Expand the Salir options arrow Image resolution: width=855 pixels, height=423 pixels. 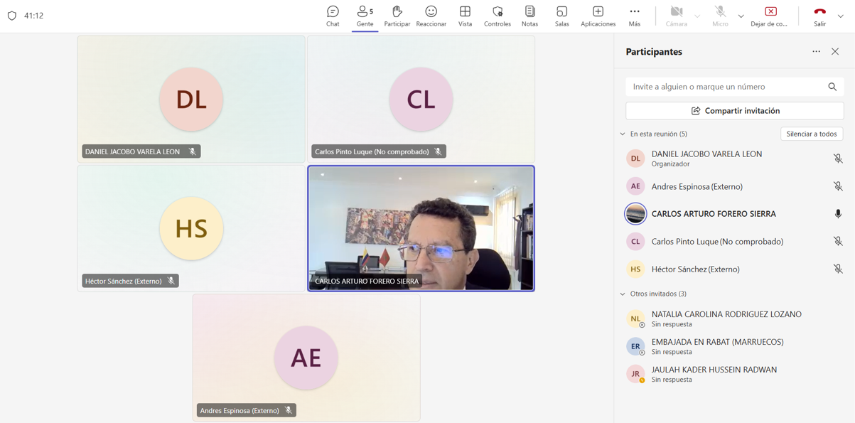point(841,16)
